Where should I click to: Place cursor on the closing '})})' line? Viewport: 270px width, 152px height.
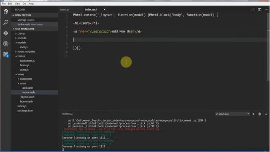coord(77,48)
